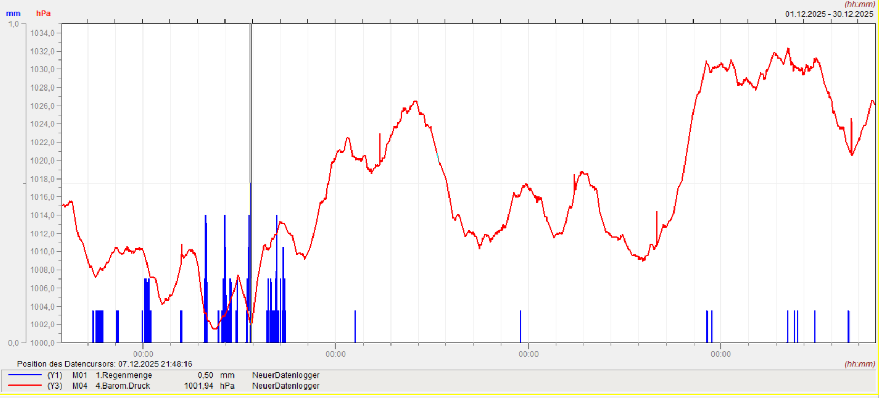Click NeuerDatenlogger in the Regenmenge row
This screenshot has width=879, height=398.
coord(286,375)
